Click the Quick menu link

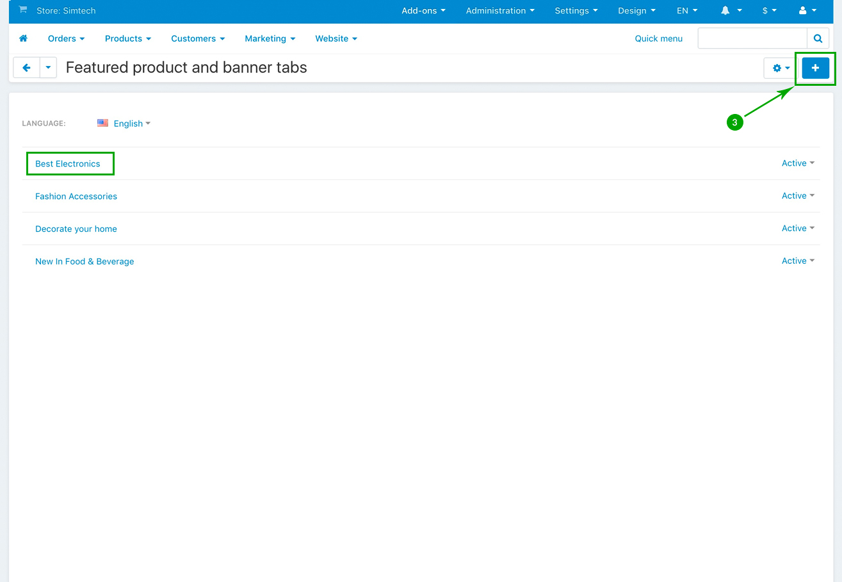[x=658, y=38]
